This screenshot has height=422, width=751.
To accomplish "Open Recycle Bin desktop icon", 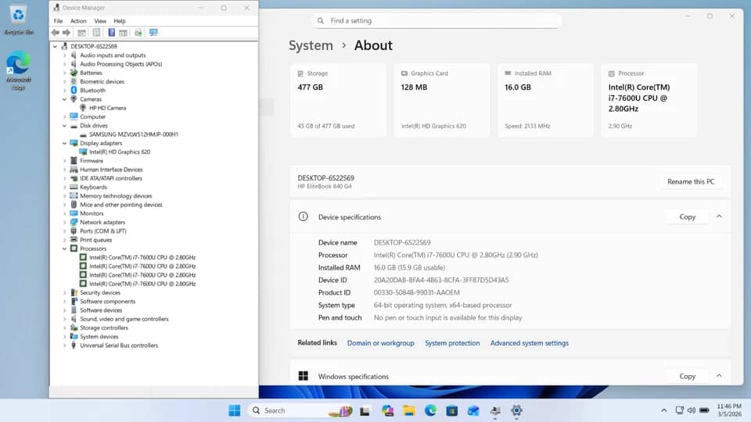I will pyautogui.click(x=19, y=20).
